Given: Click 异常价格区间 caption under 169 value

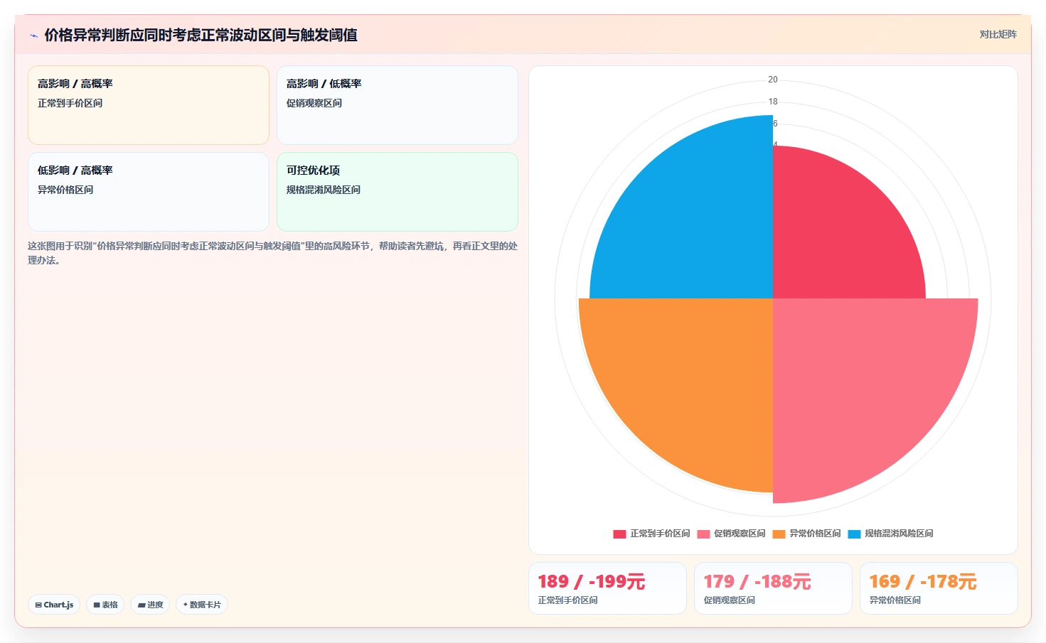Looking at the screenshot, I should [895, 600].
